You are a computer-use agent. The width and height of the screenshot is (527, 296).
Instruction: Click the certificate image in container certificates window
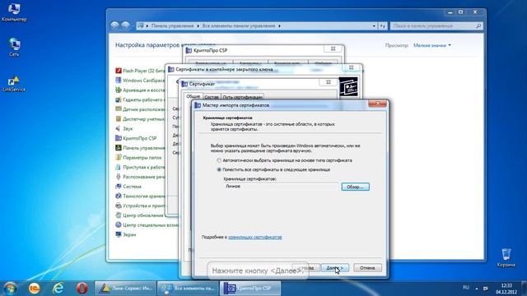click(348, 88)
